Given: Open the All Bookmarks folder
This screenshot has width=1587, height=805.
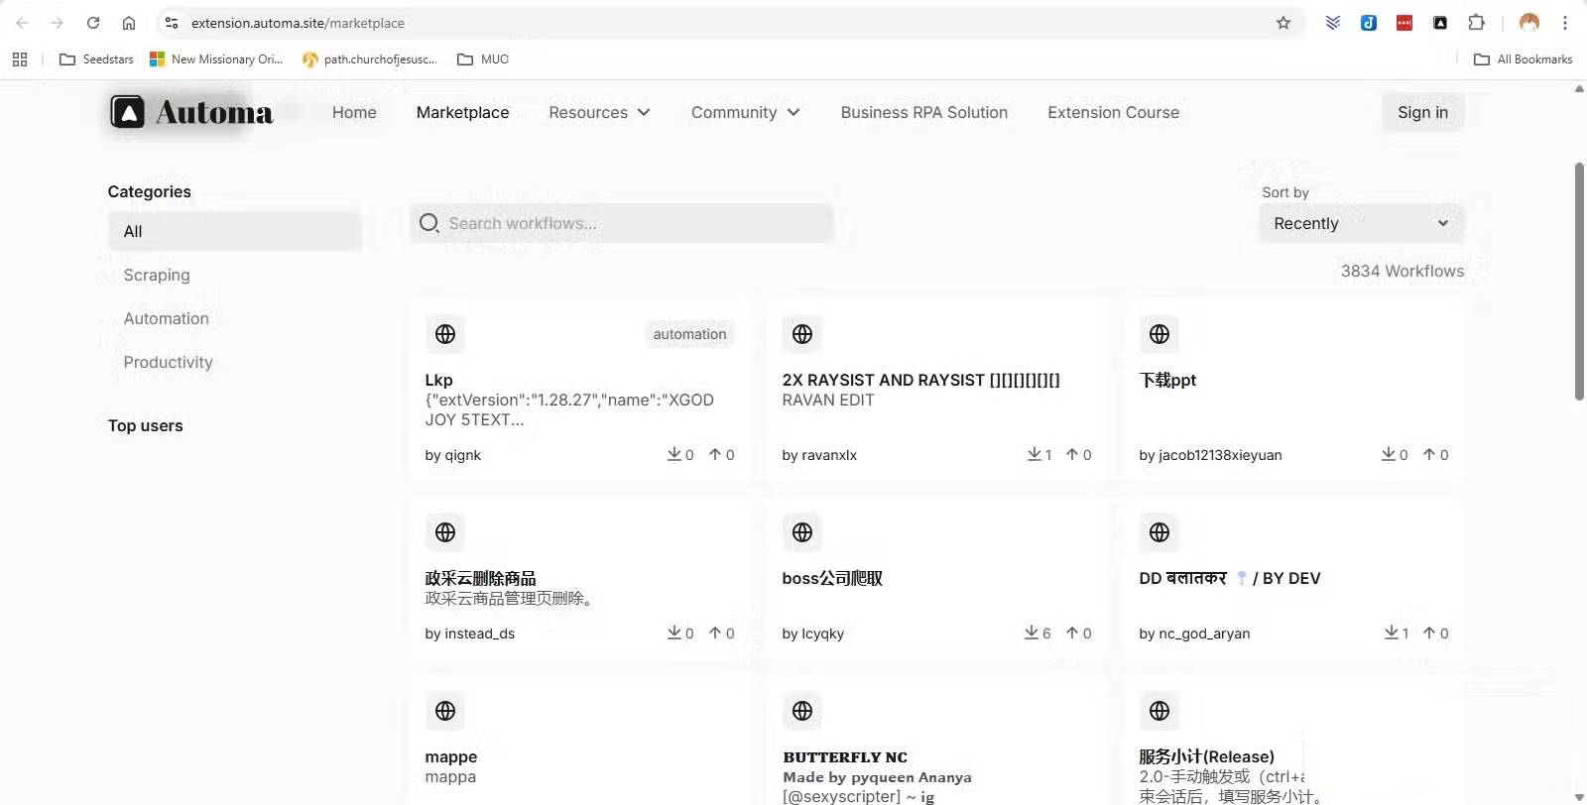Looking at the screenshot, I should point(1523,59).
